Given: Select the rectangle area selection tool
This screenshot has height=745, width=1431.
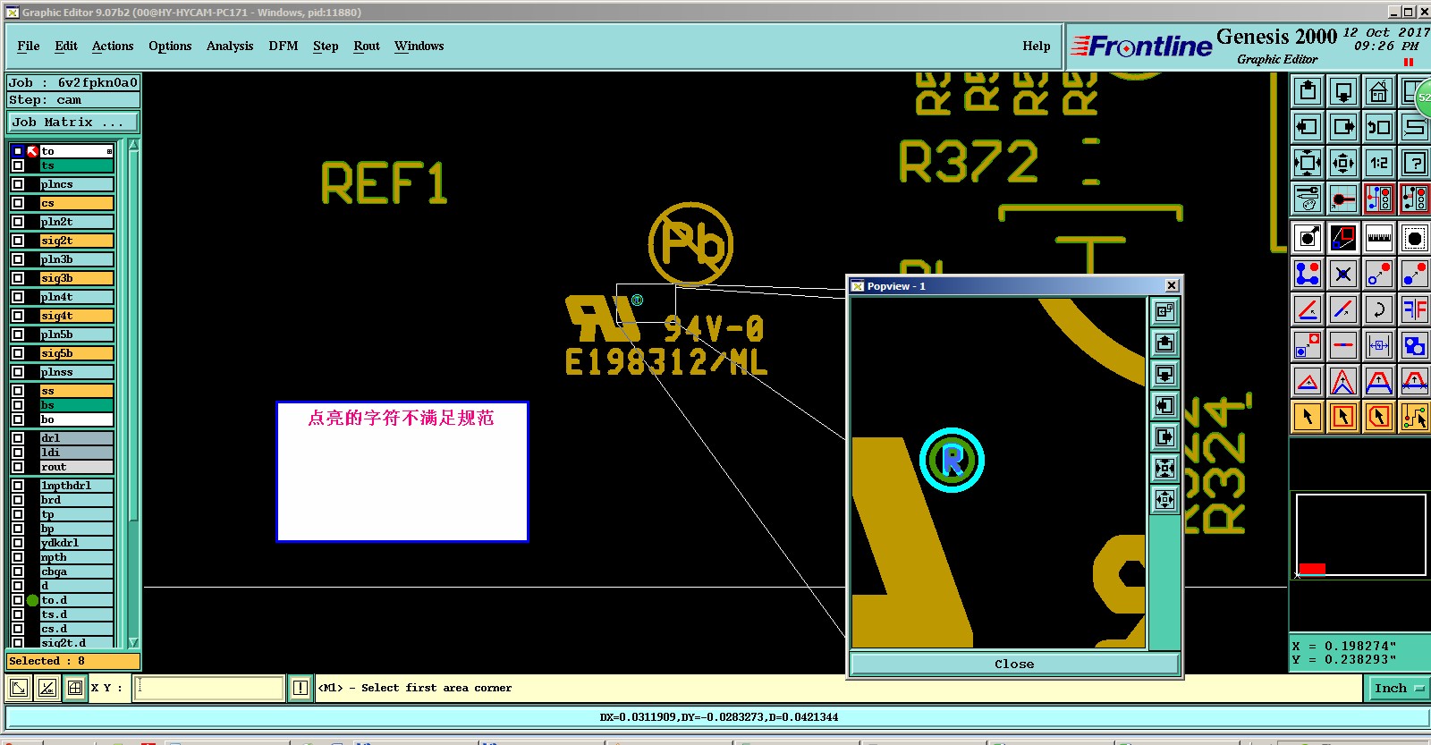Looking at the screenshot, I should tap(1343, 417).
